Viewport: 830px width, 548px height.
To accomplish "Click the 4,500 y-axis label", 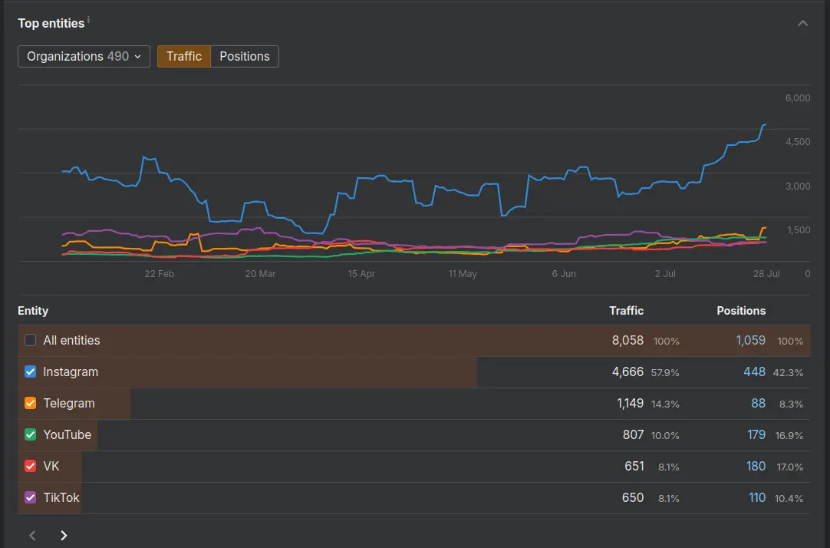I will 798,142.
